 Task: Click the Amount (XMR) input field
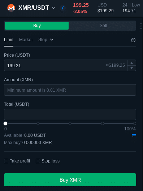[x=70, y=90]
